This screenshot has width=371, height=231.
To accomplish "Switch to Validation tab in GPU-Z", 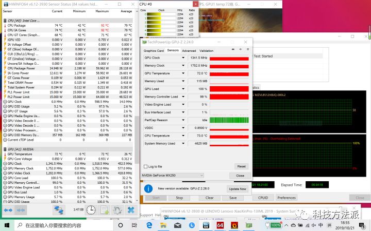I will coord(206,51).
